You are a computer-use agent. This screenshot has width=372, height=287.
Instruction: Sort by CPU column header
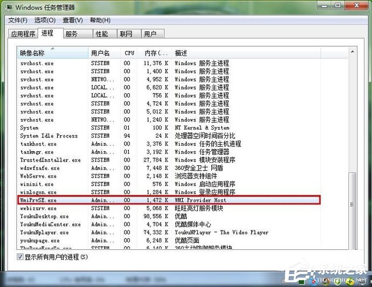point(129,53)
